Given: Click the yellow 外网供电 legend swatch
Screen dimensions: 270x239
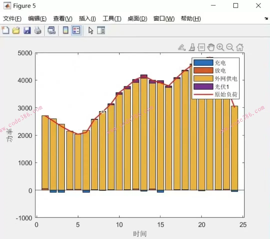Looking at the screenshot, I should [x=203, y=78].
